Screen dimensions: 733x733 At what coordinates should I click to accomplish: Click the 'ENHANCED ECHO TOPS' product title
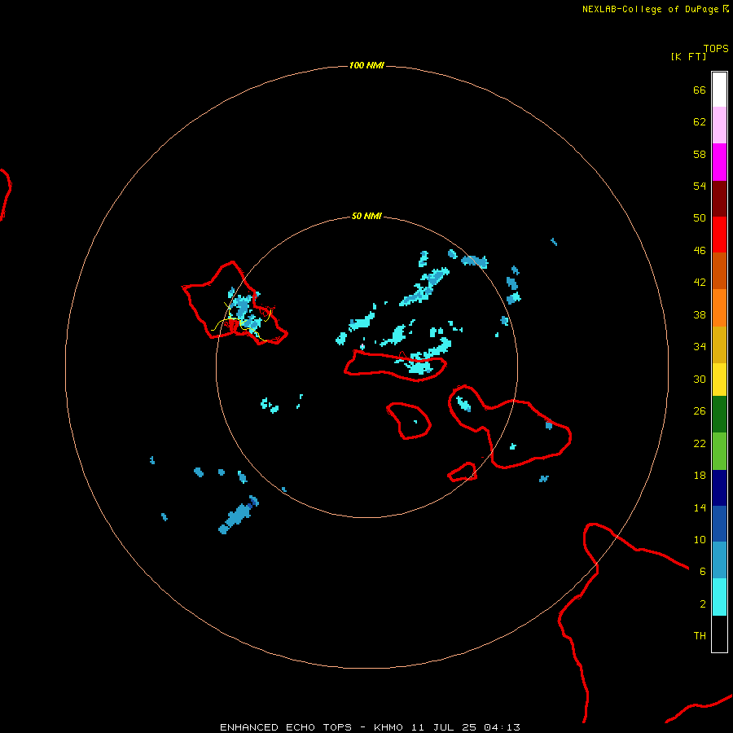[x=286, y=727]
